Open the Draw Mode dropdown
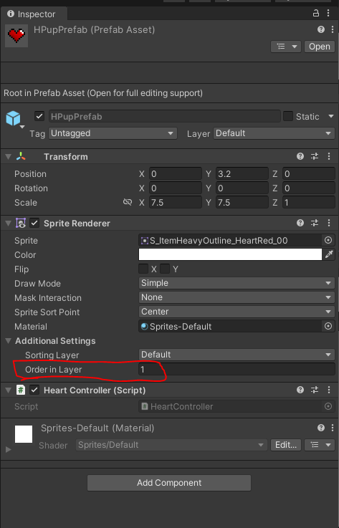The width and height of the screenshot is (339, 528). [x=237, y=283]
